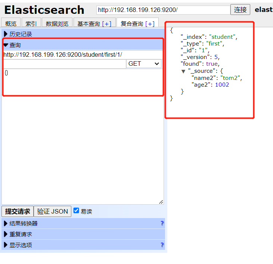The width and height of the screenshot is (273, 264).
Task: Focus the cluster address field at top
Action: (163, 10)
